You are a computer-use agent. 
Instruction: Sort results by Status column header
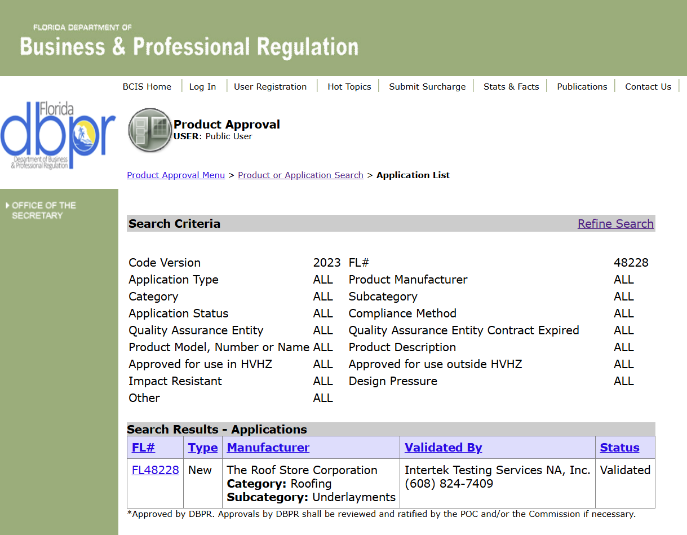pos(619,448)
